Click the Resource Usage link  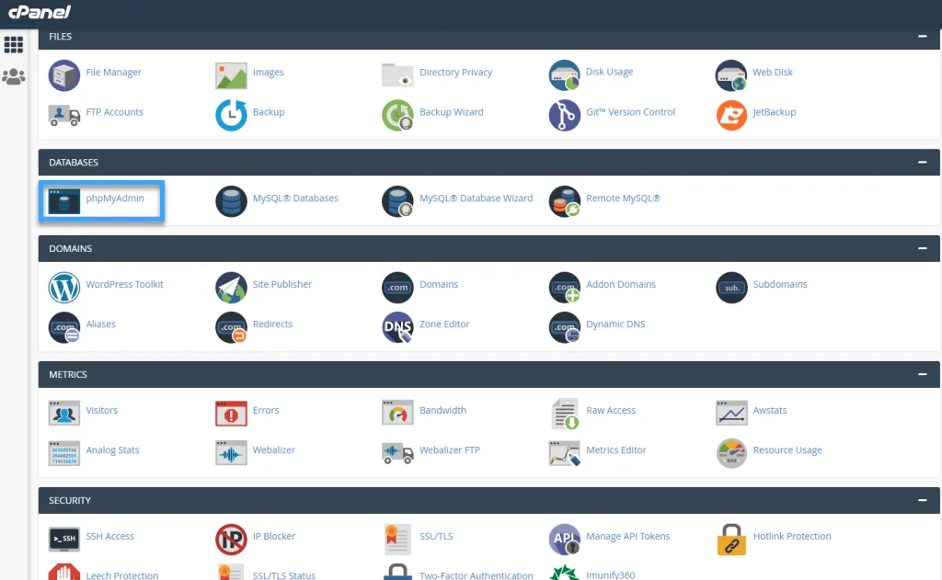coord(787,449)
